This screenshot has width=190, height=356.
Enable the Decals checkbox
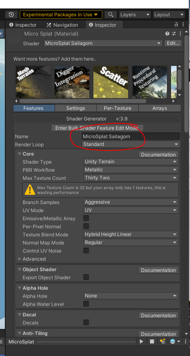point(86,322)
